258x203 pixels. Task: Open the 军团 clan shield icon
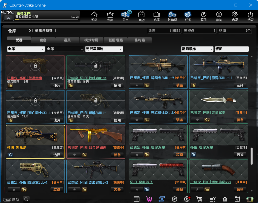tap(204, 16)
